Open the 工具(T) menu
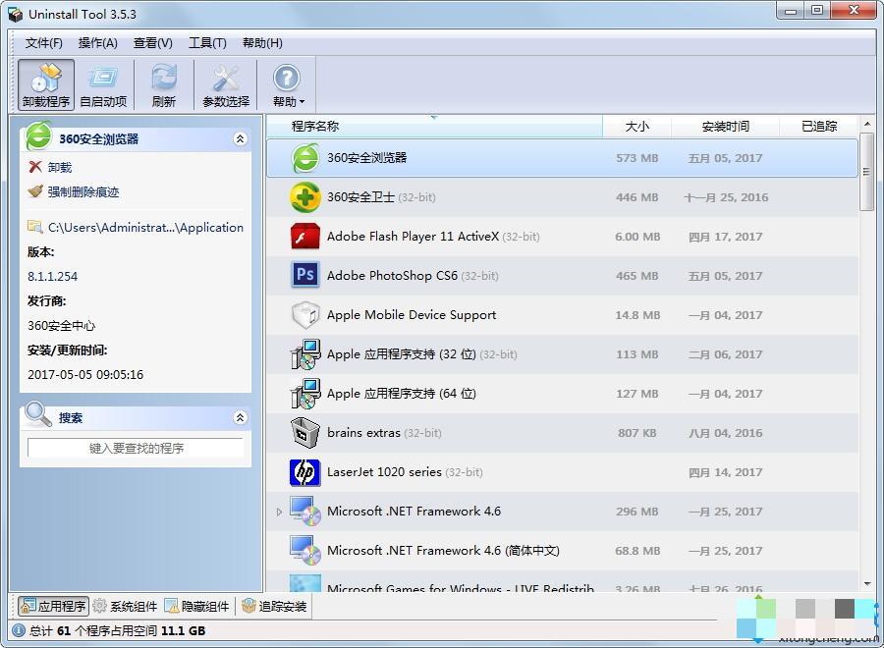 (x=207, y=42)
